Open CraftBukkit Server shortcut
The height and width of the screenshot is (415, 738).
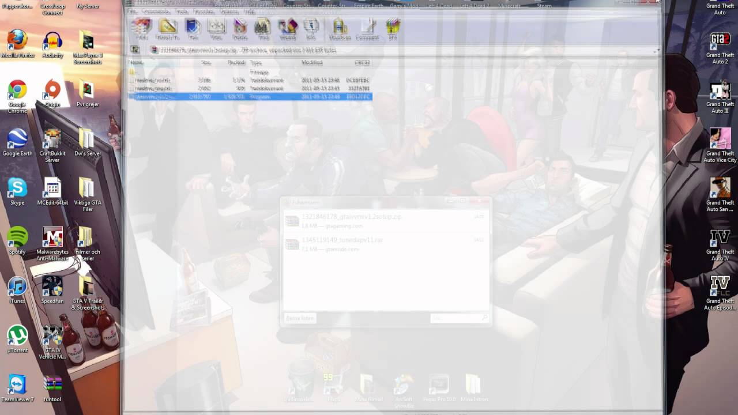(52, 145)
